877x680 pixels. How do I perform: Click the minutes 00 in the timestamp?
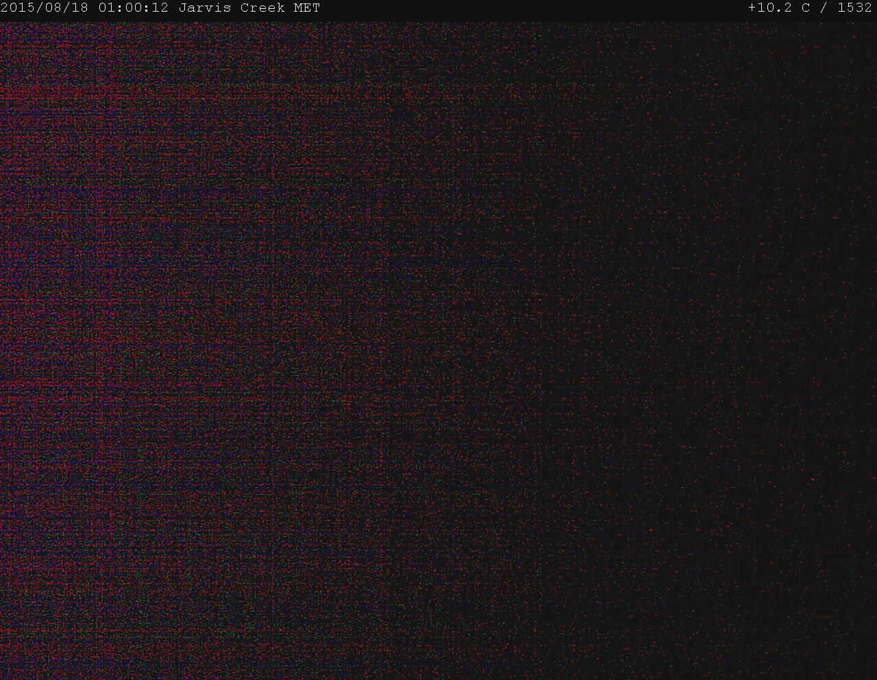click(134, 8)
